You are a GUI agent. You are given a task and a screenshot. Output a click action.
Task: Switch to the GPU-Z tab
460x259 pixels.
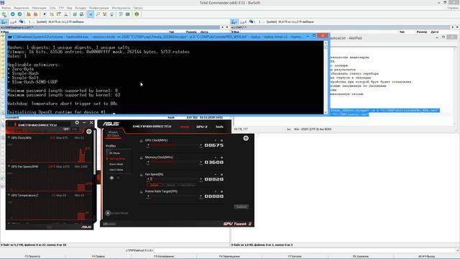tap(202, 127)
